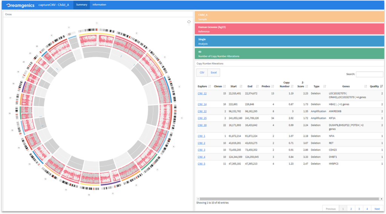This screenshot has width=386, height=214.
Task: Sort table by Copy Number column arrows
Action: tap(292, 86)
